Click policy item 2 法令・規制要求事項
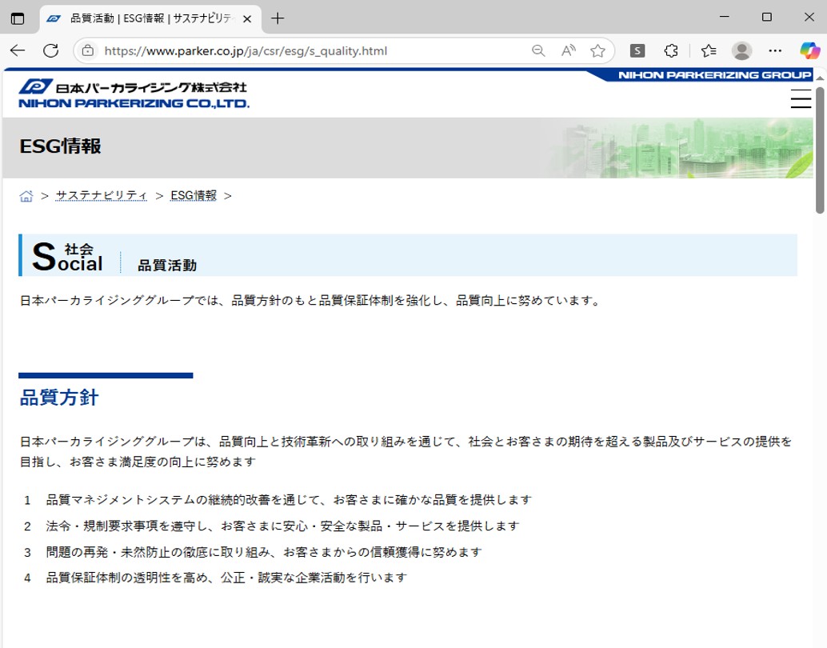This screenshot has height=648, width=827. (x=282, y=526)
